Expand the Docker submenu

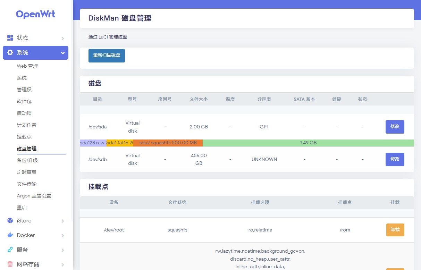point(63,235)
